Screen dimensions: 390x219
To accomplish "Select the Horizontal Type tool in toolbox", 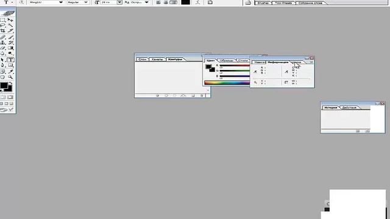I will [x=10, y=60].
